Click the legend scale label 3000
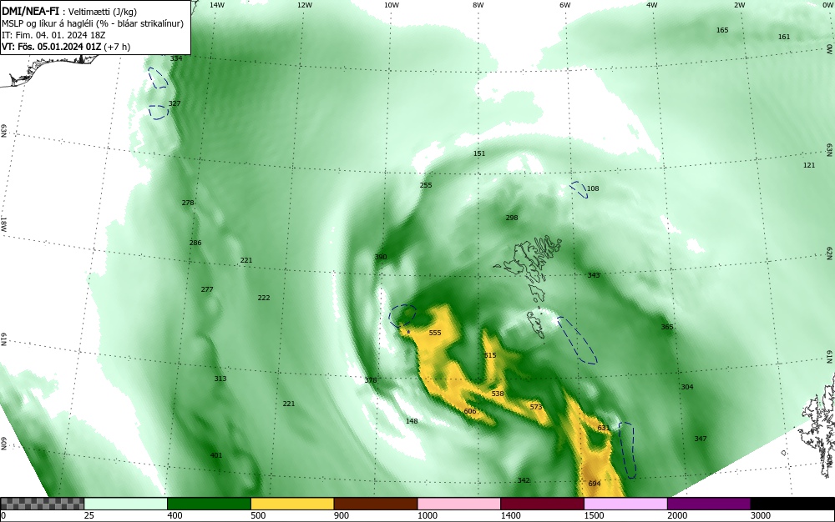 click(x=761, y=515)
